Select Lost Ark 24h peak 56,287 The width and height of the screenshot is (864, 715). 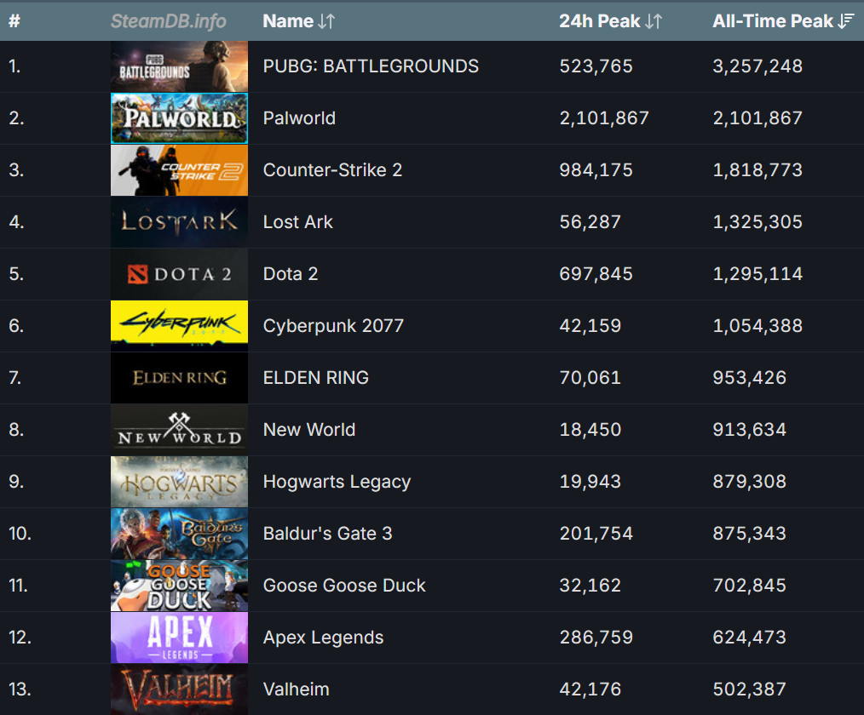click(590, 222)
